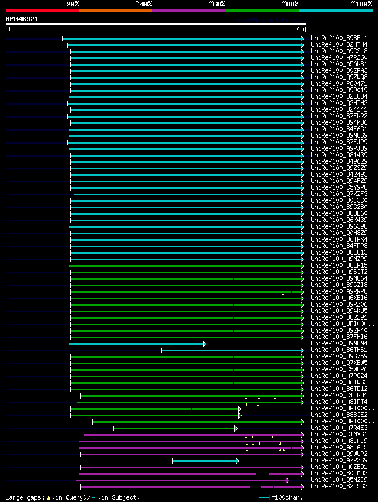This screenshot has width=378, height=502.
Task: Select the UniRef100_B0JMU2 label
Action: 339,473
